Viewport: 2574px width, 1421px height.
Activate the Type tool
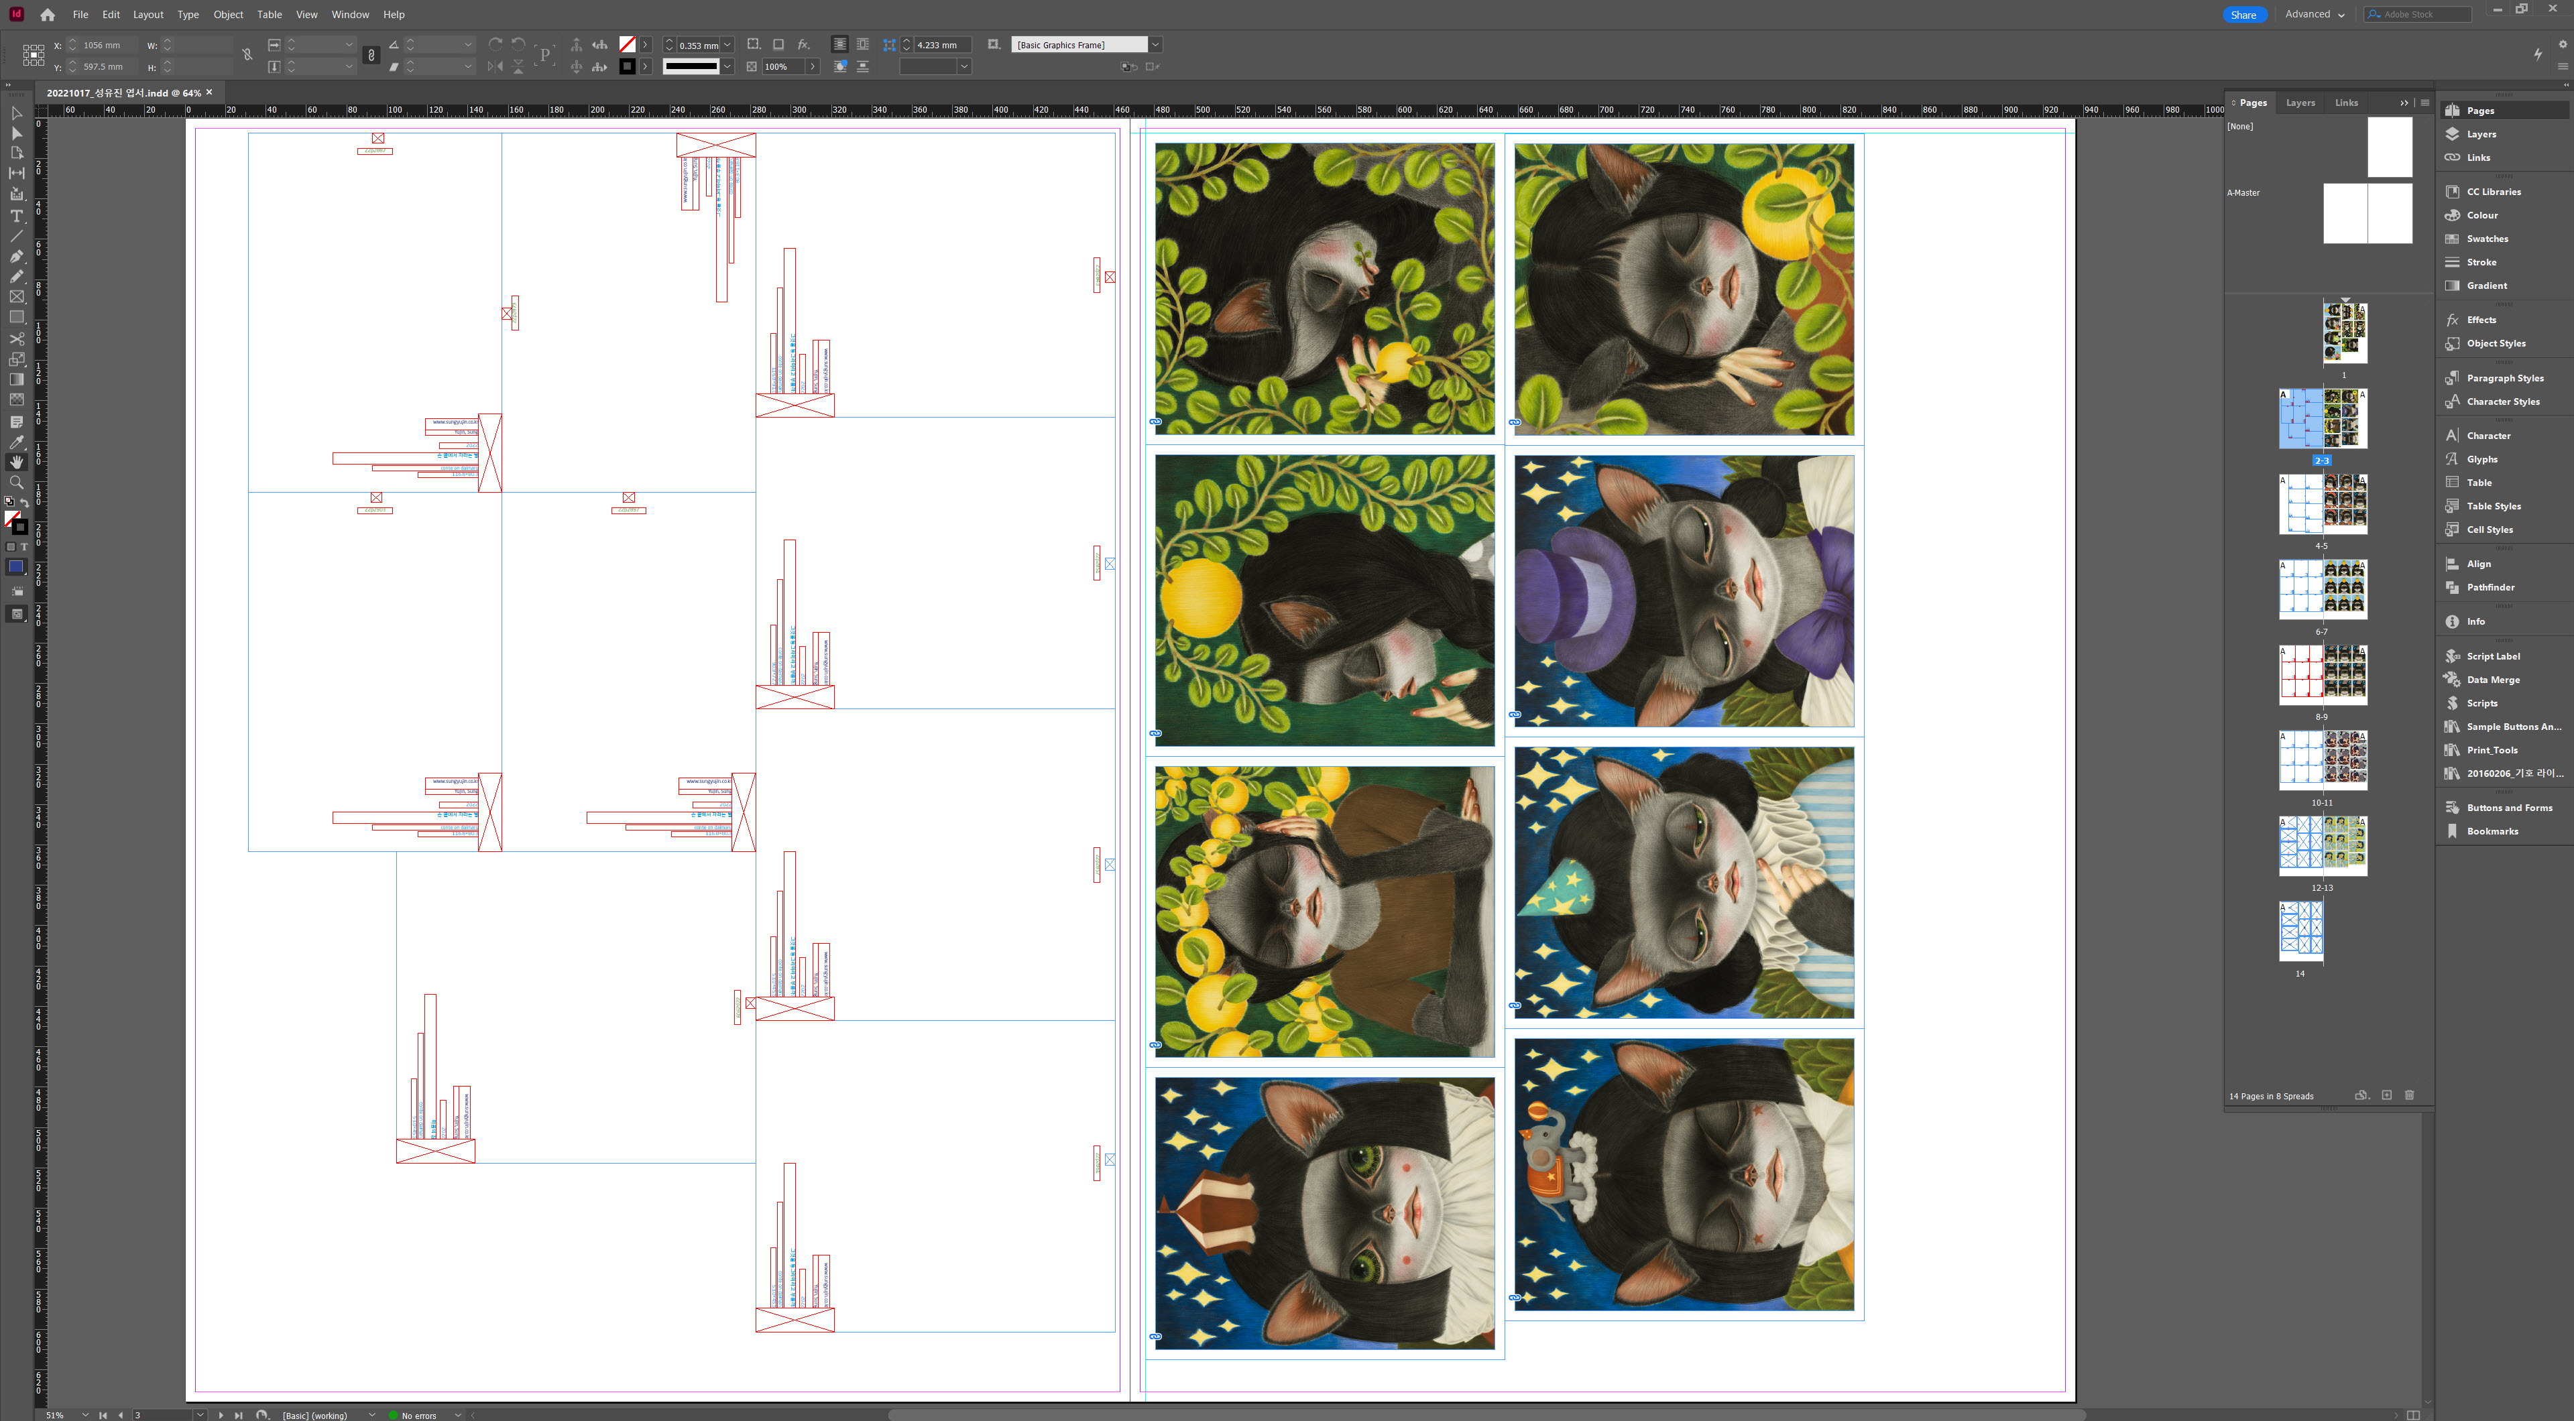16,216
